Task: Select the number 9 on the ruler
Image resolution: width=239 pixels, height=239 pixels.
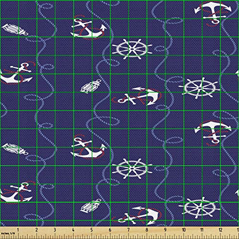Action: tap(165, 230)
